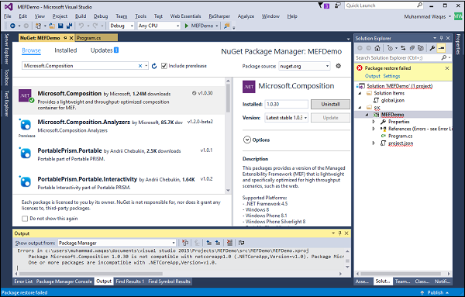Click the package list vertical scrollbar
The image size is (465, 297).
[x=228, y=135]
